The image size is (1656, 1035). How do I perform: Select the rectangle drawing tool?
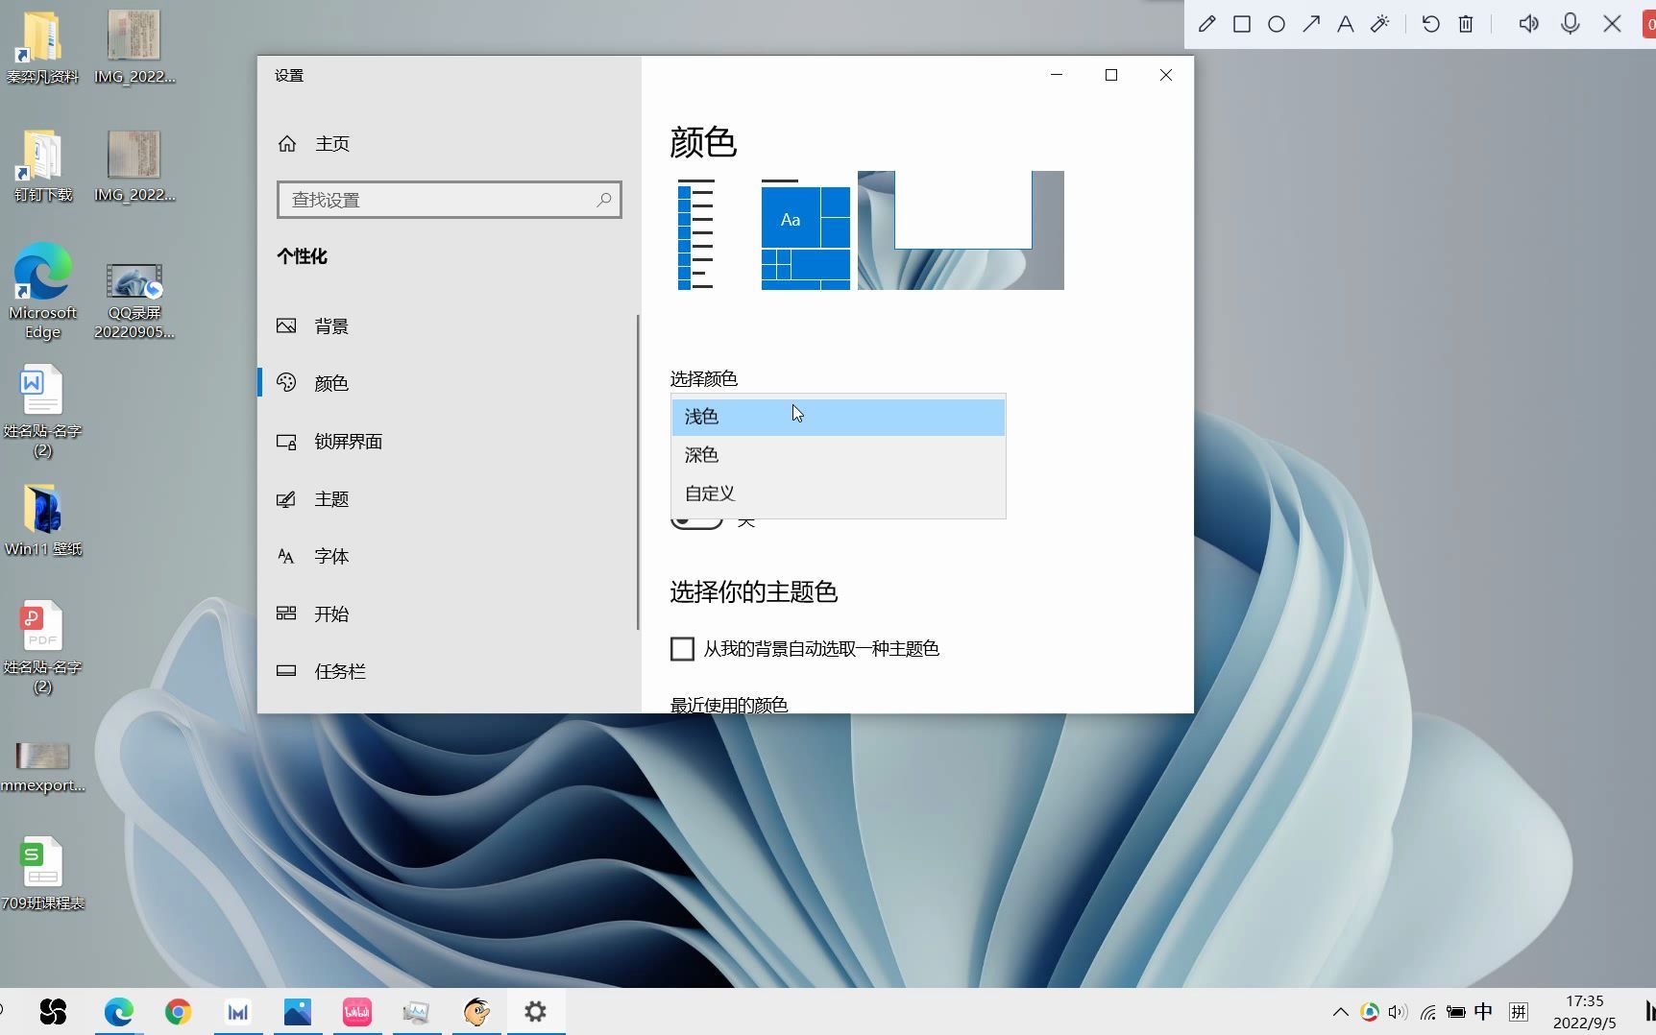(1241, 23)
